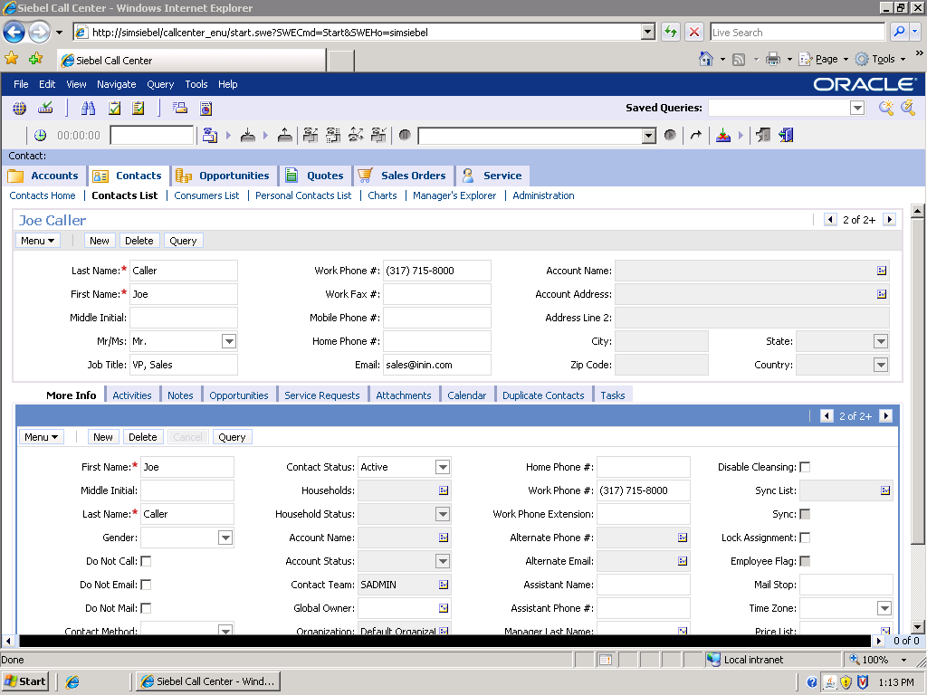Image resolution: width=927 pixels, height=695 pixels.
Task: Open the Mr/Ms dropdown
Action: (229, 341)
